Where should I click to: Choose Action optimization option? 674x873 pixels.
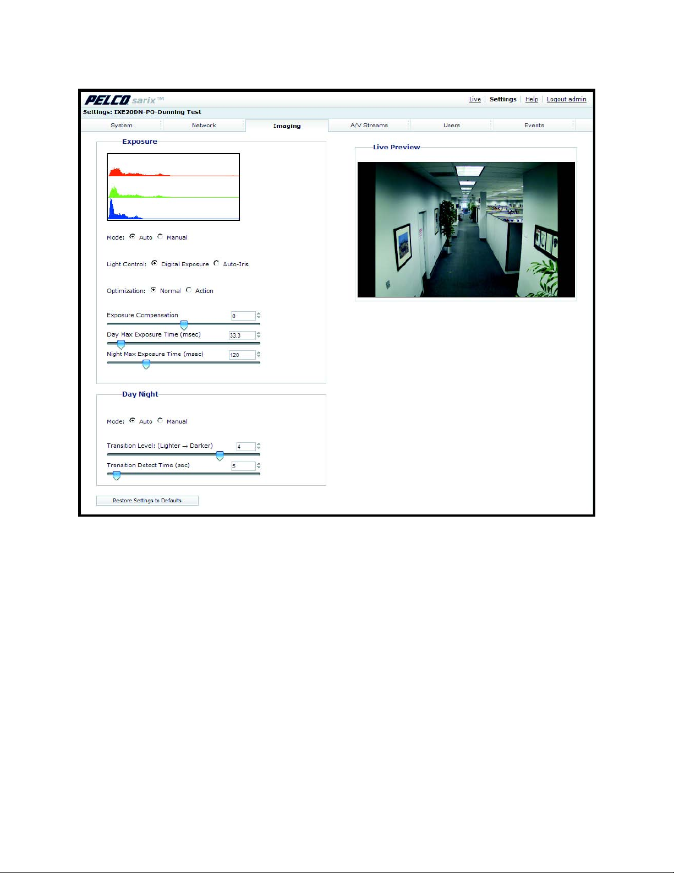(x=189, y=290)
